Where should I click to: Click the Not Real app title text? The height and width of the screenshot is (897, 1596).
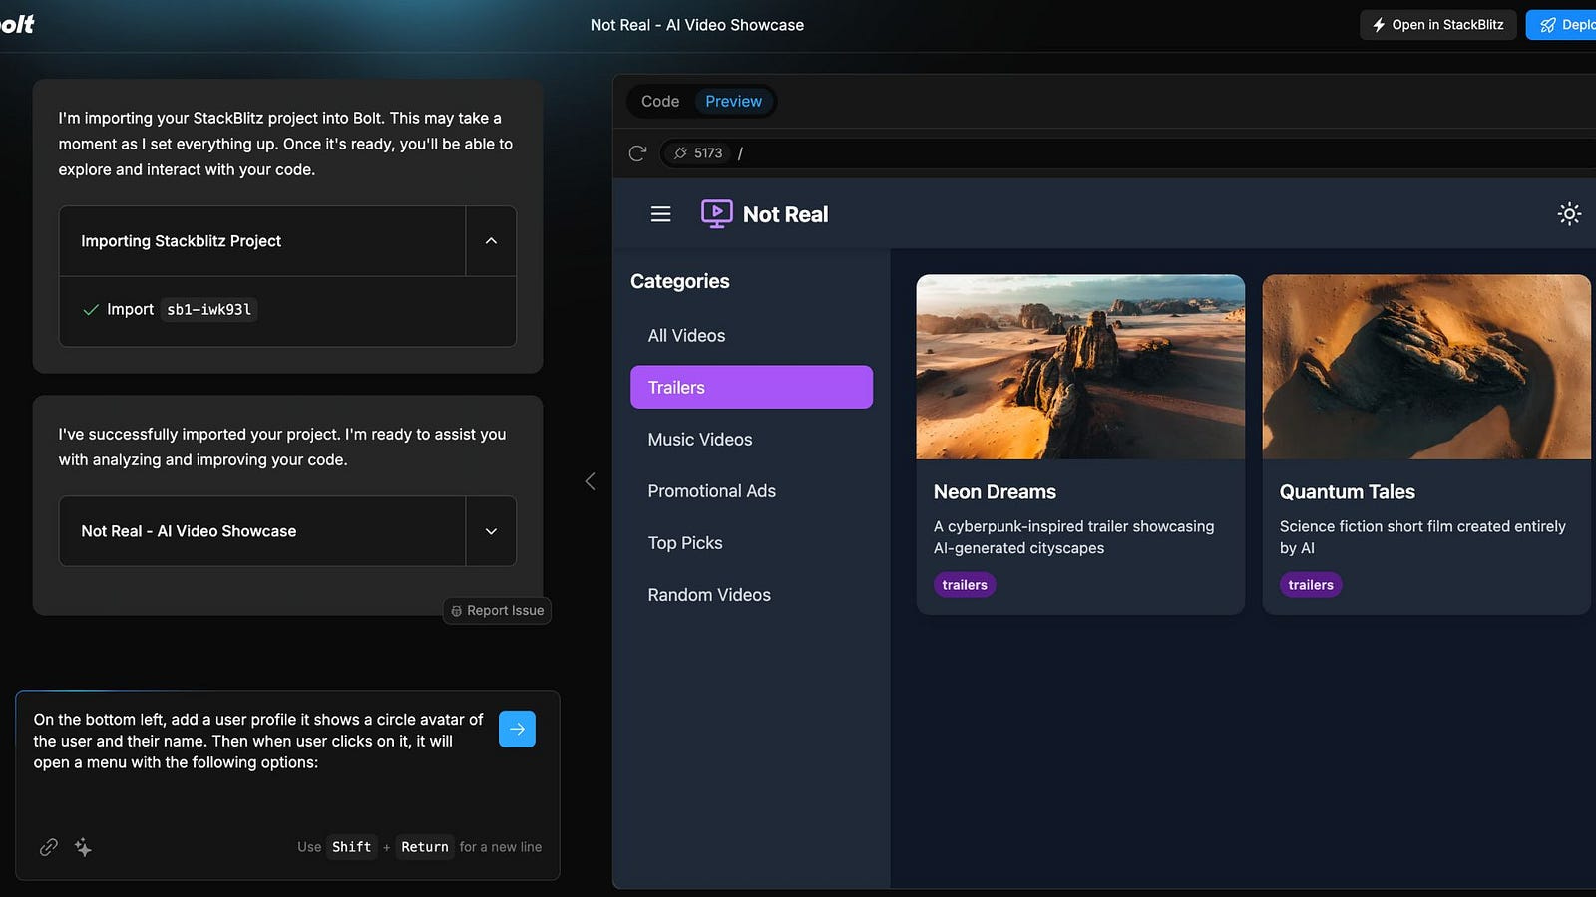(785, 214)
